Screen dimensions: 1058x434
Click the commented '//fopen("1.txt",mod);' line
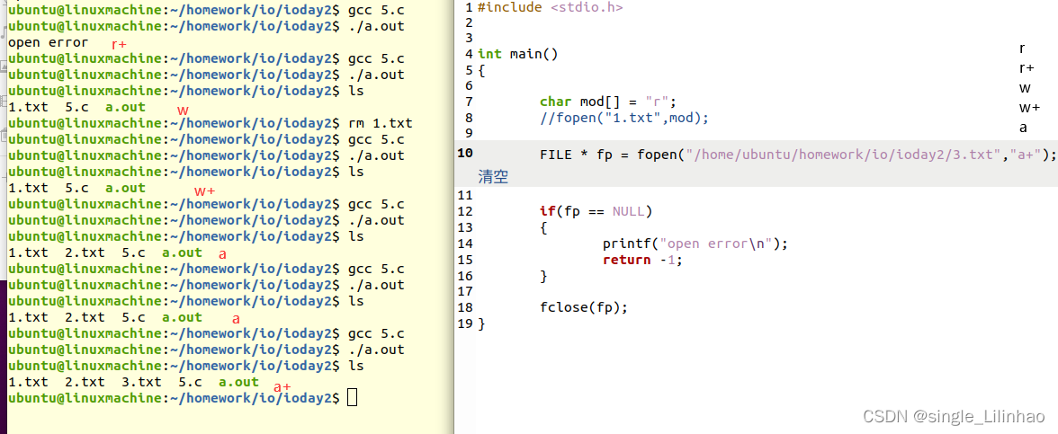tap(624, 117)
